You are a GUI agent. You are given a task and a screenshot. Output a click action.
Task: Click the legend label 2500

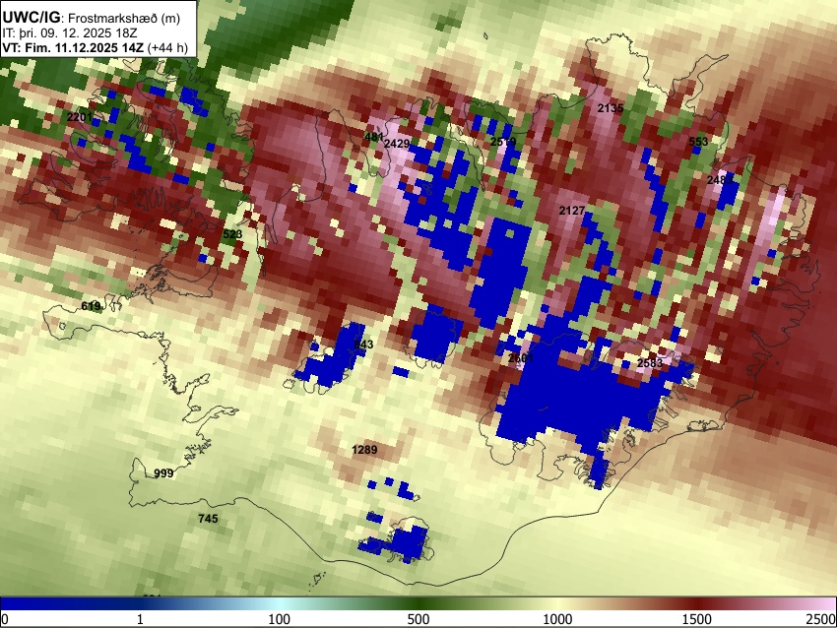(x=822, y=619)
